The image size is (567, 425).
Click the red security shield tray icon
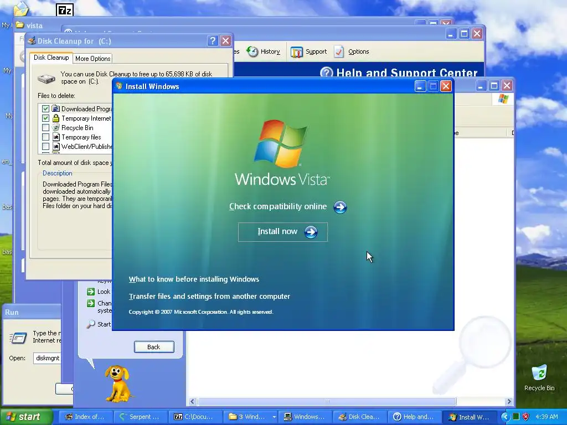click(x=526, y=417)
